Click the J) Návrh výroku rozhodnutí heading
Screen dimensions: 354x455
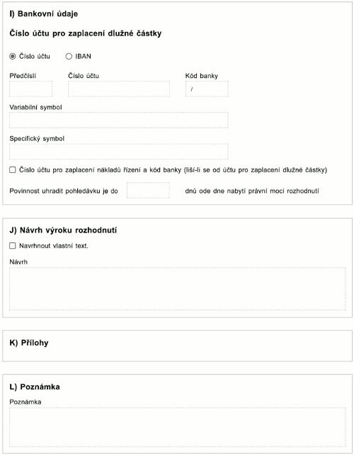pyautogui.click(x=63, y=230)
